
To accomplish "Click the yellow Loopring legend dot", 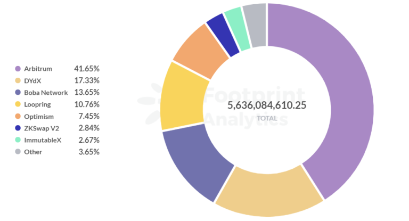I will click(18, 104).
